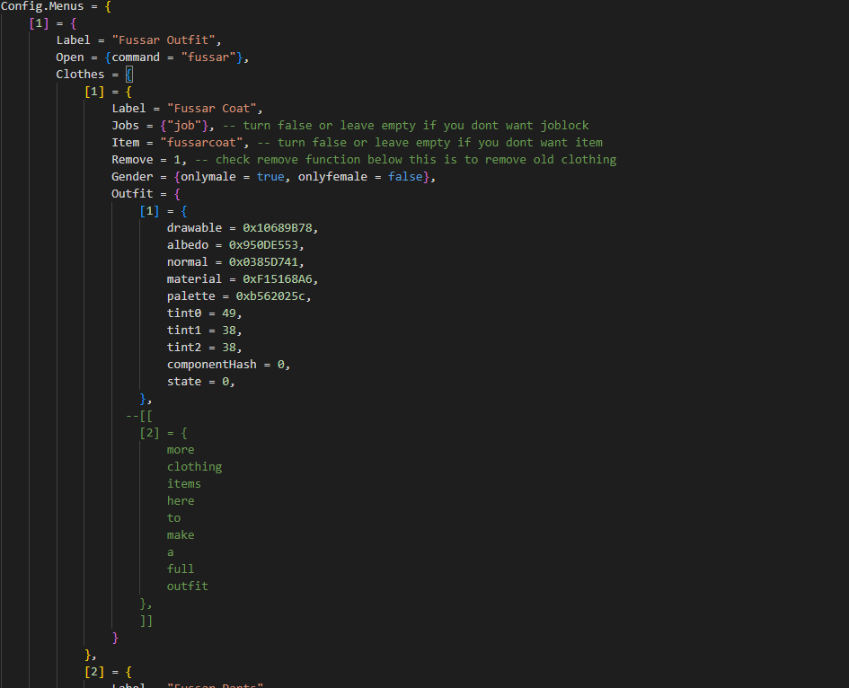Viewport: 849px width, 688px height.
Task: Click the true value of onlymale
Action: (x=270, y=177)
